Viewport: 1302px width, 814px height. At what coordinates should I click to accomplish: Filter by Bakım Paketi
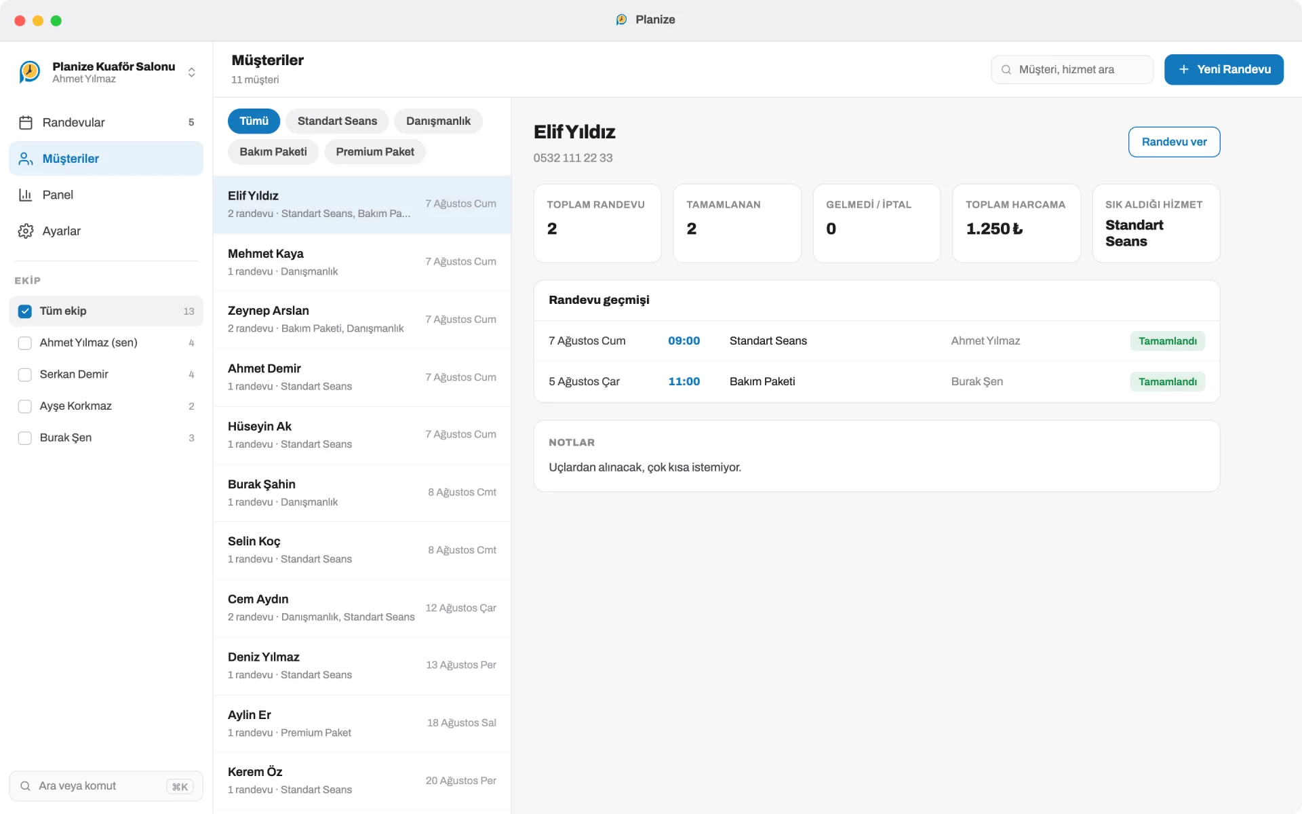coord(273,152)
